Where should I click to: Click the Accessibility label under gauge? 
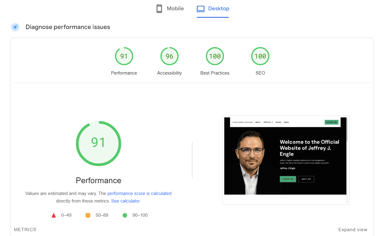pos(169,73)
